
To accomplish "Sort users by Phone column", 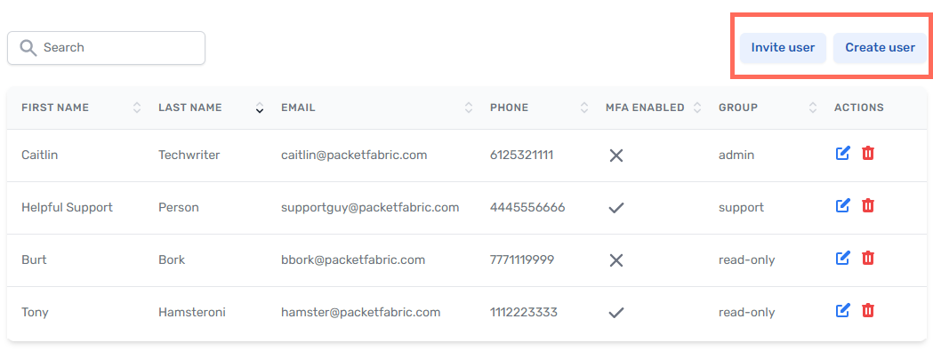I will 584,108.
